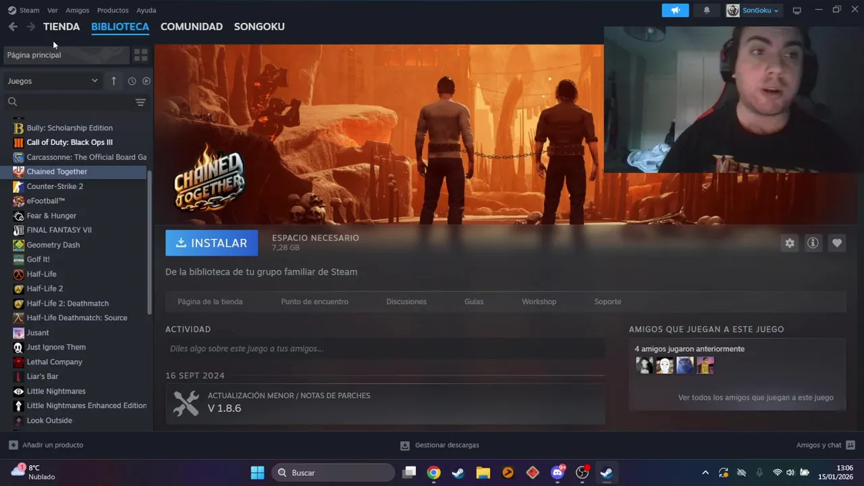Click the patch notes wrench icon
This screenshot has height=486, width=864.
(x=186, y=403)
